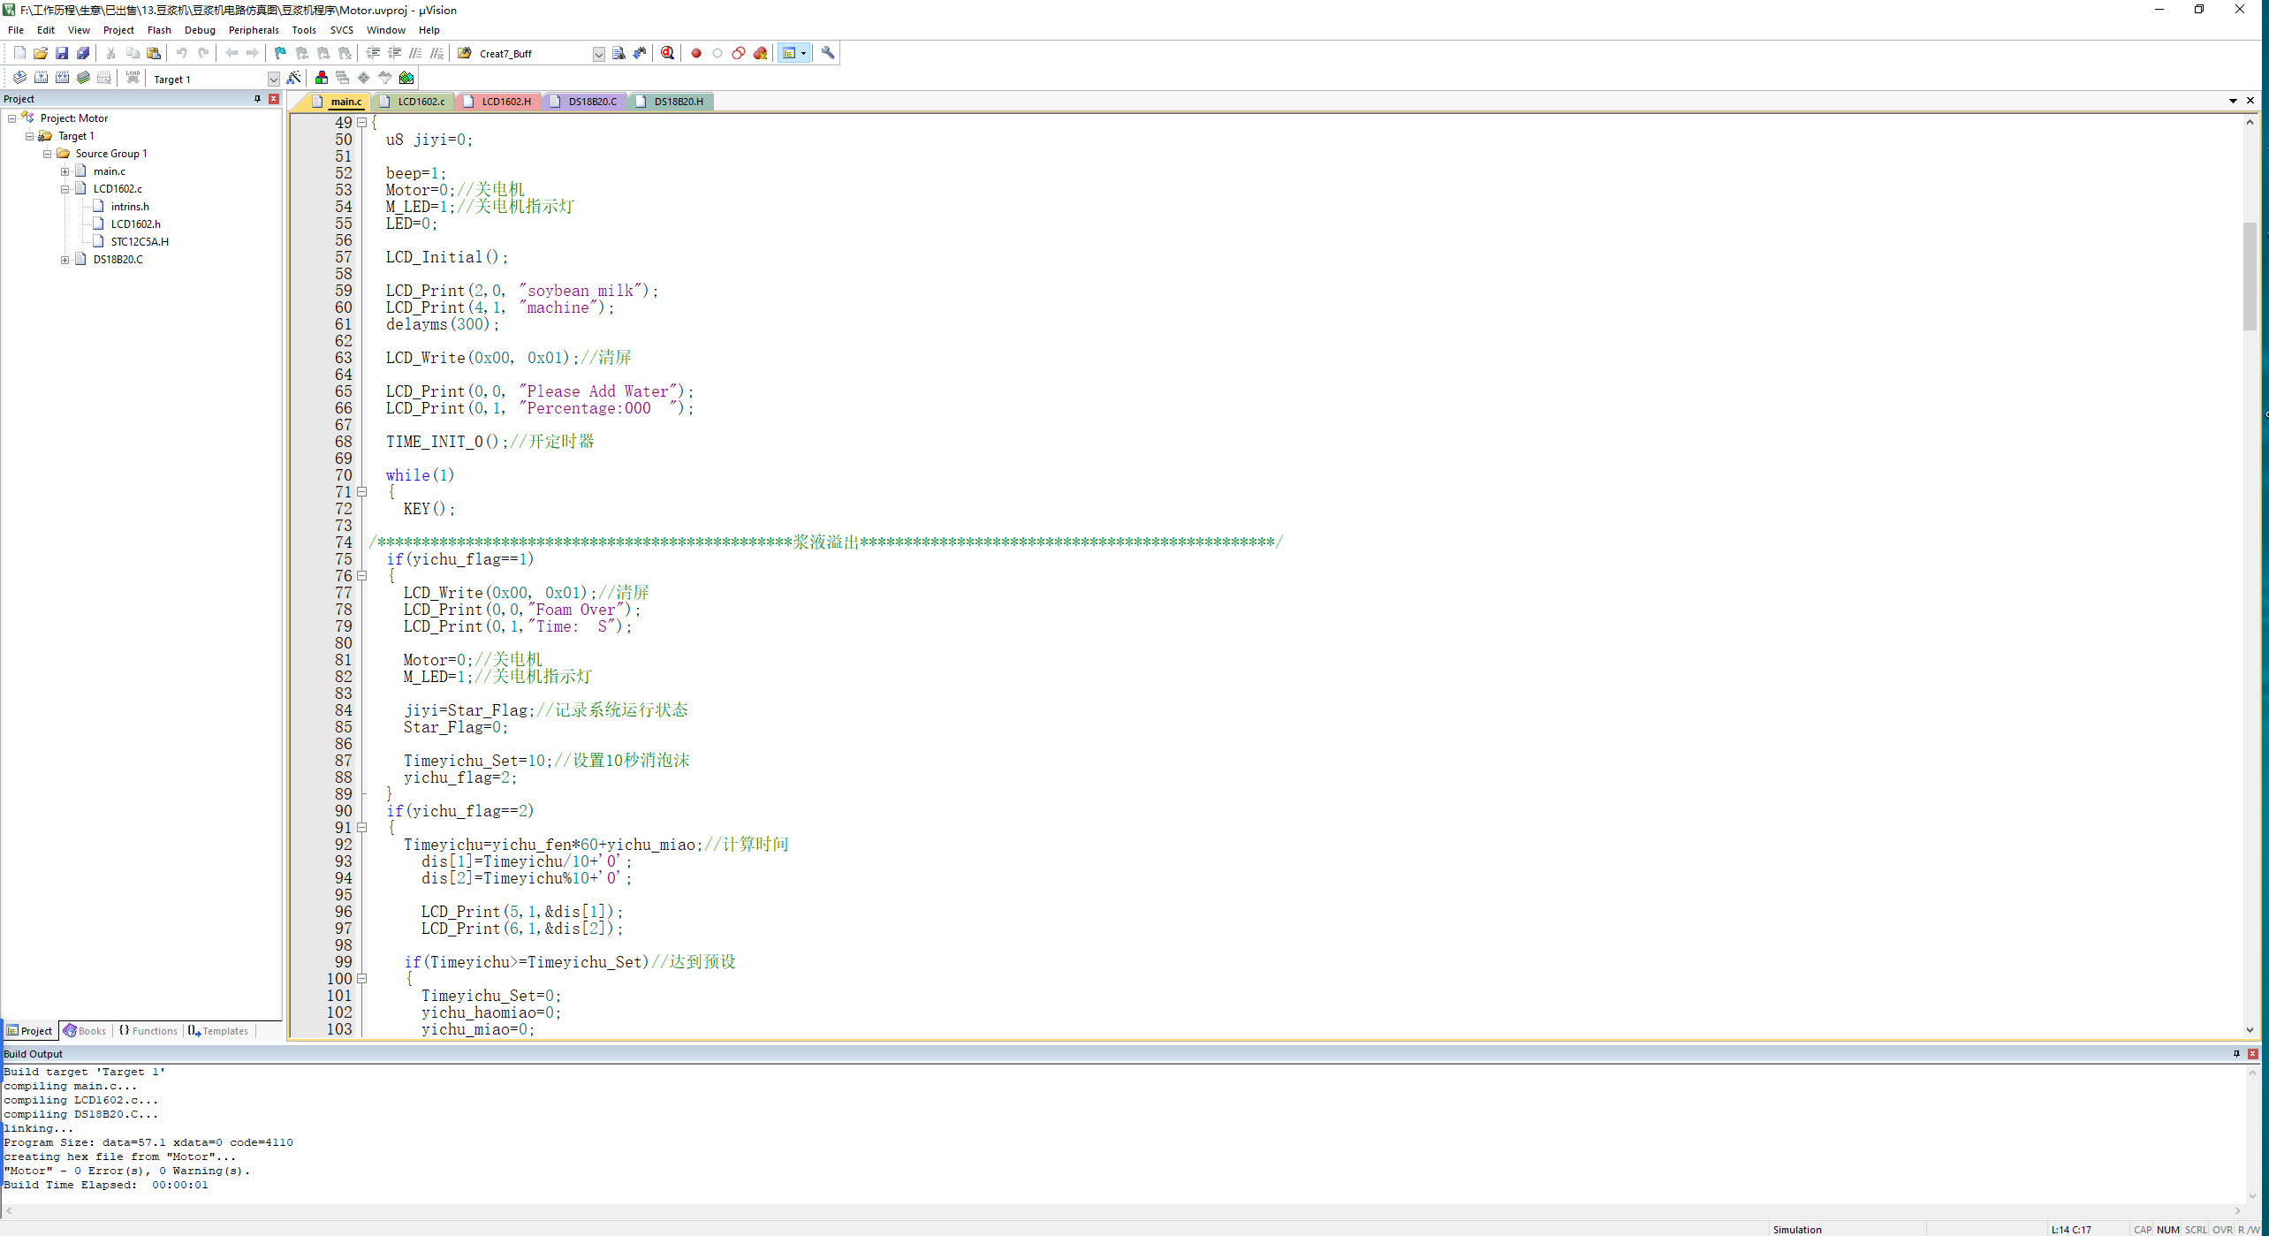
Task: Collapse the code block at line 49
Action: (x=361, y=123)
